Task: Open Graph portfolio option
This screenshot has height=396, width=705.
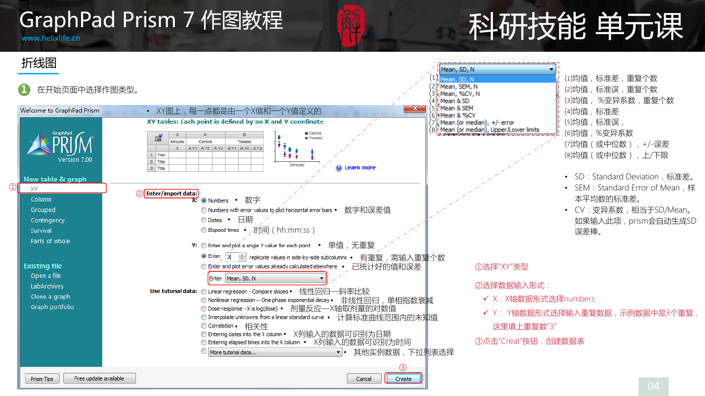Action: click(52, 307)
